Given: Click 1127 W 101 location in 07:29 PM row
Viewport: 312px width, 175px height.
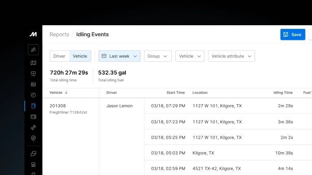Looking at the screenshot, I should click(x=217, y=106).
